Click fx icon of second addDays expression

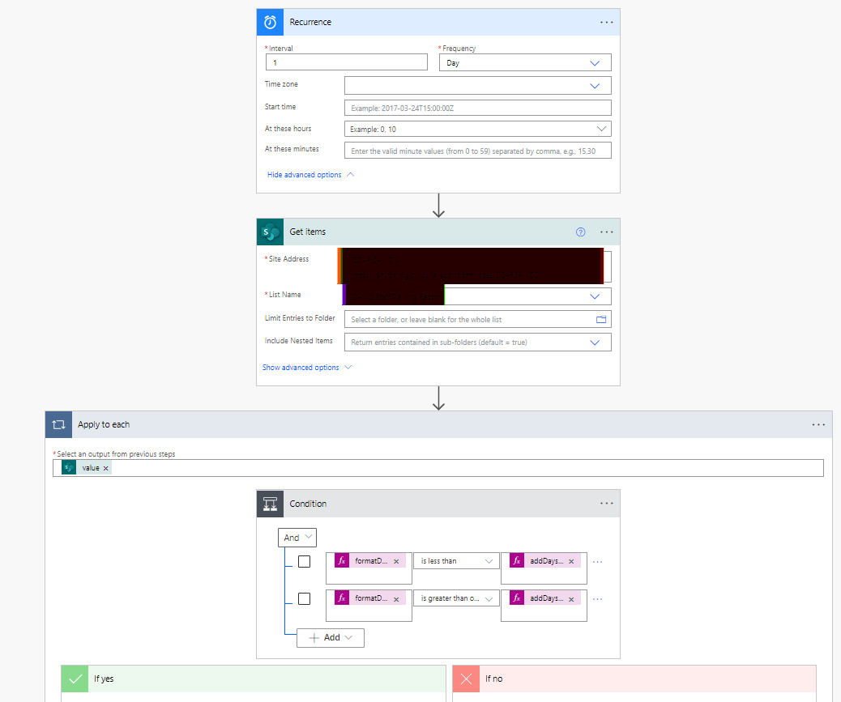click(x=516, y=598)
